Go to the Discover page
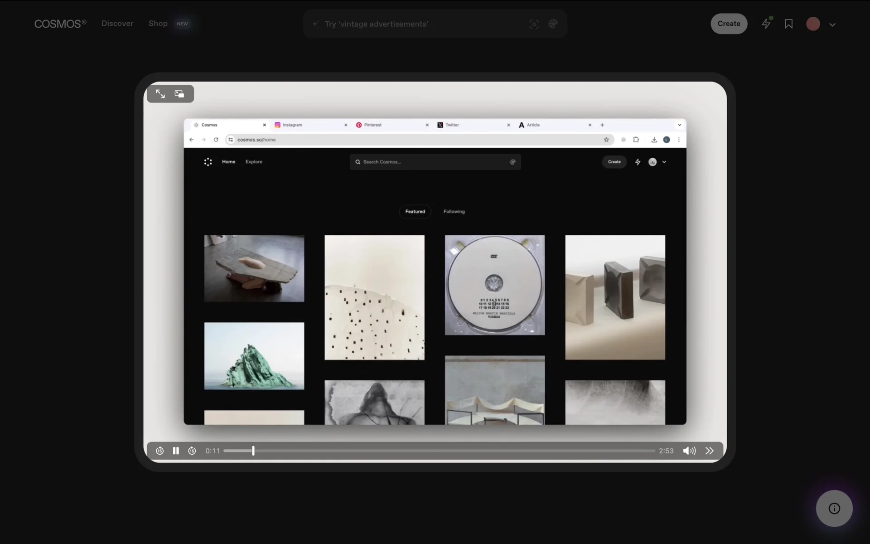Image resolution: width=870 pixels, height=544 pixels. (x=117, y=24)
